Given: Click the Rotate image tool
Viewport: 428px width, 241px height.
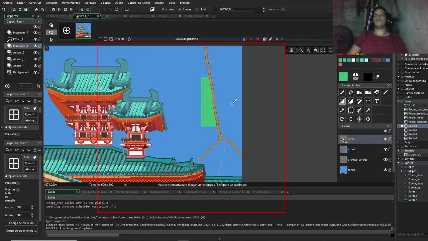Looking at the screenshot, I should [x=342, y=119].
